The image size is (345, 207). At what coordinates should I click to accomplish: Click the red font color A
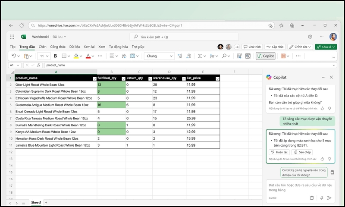pyautogui.click(x=88, y=56)
